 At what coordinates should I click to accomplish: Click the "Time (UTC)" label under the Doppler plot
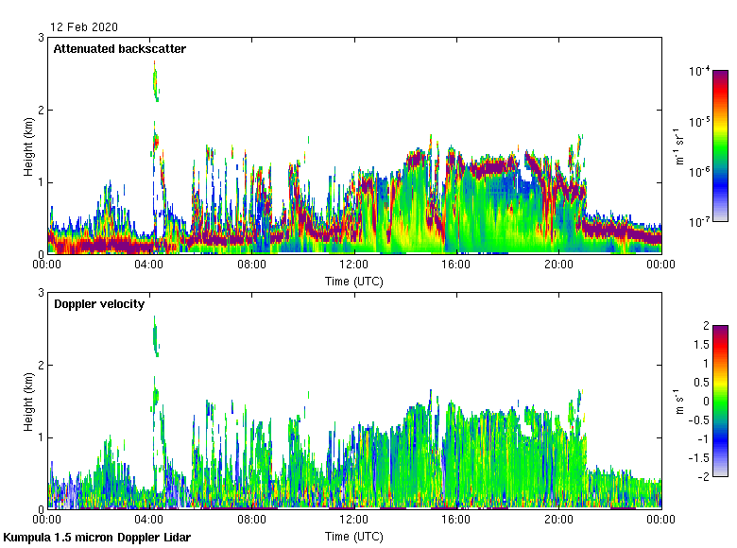click(x=354, y=536)
